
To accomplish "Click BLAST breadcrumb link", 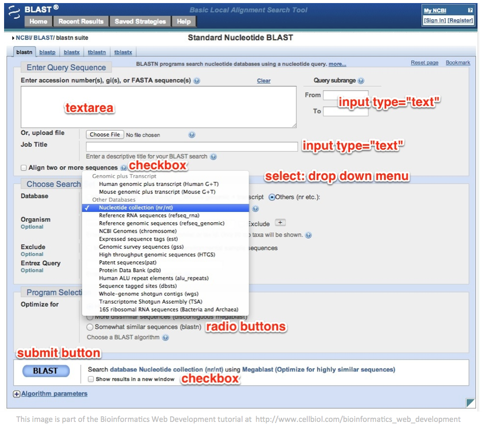I will click(43, 38).
